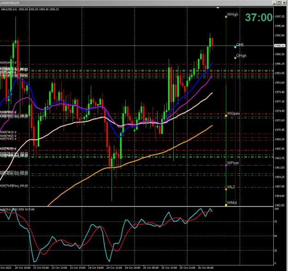The width and height of the screenshot is (288, 271).
Task: Click the WMid yellow marker
Action: [226, 205]
